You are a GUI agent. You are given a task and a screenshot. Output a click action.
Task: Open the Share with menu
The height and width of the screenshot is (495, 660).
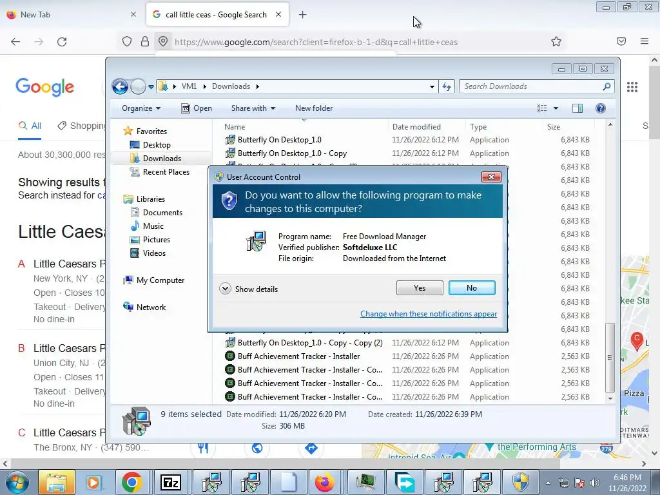(x=253, y=108)
